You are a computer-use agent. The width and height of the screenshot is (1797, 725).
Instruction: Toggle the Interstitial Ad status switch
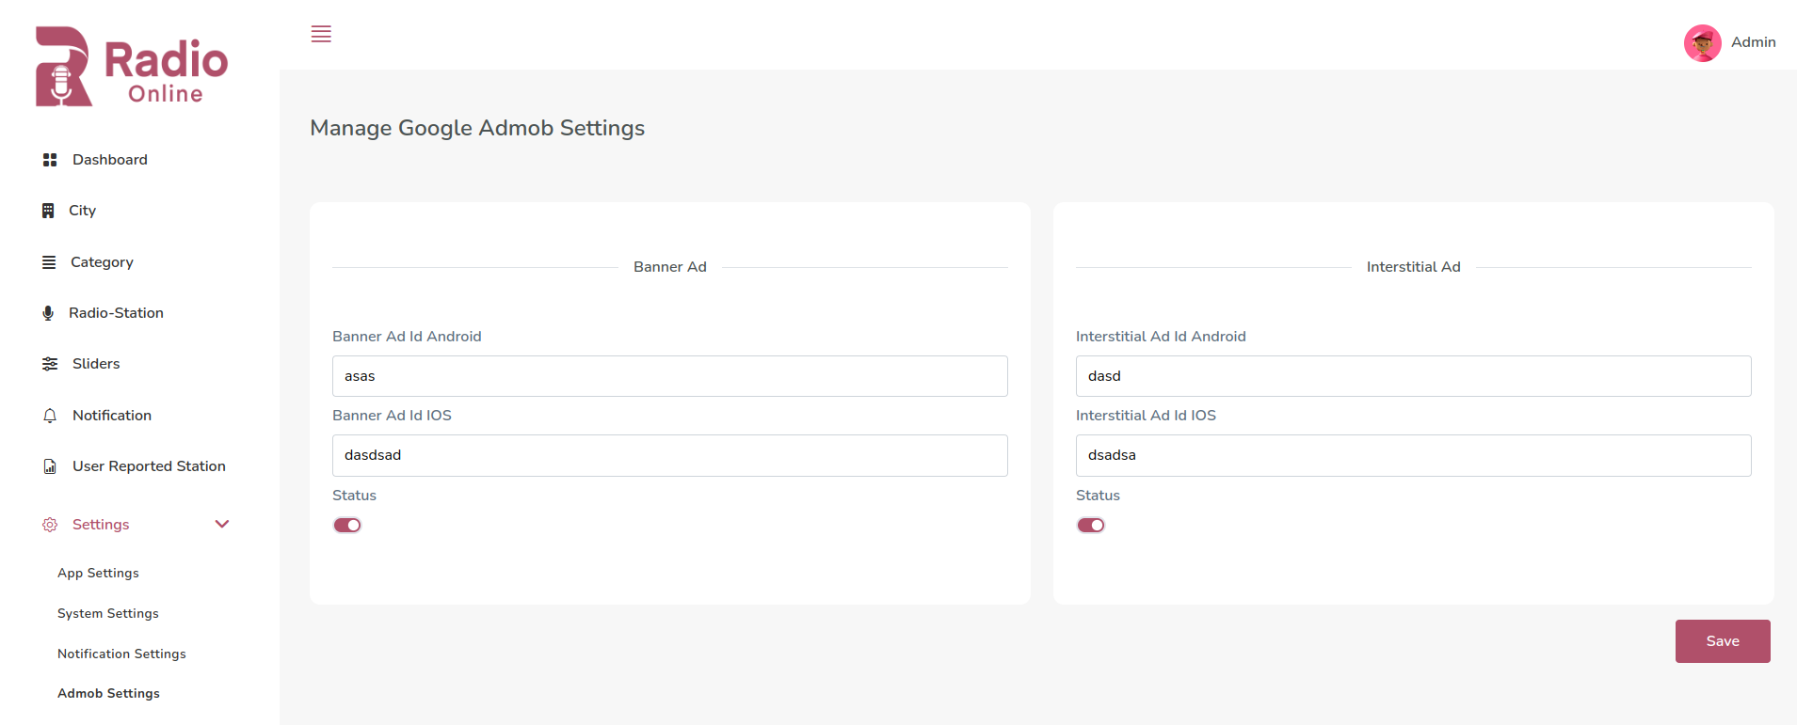pyautogui.click(x=1091, y=526)
